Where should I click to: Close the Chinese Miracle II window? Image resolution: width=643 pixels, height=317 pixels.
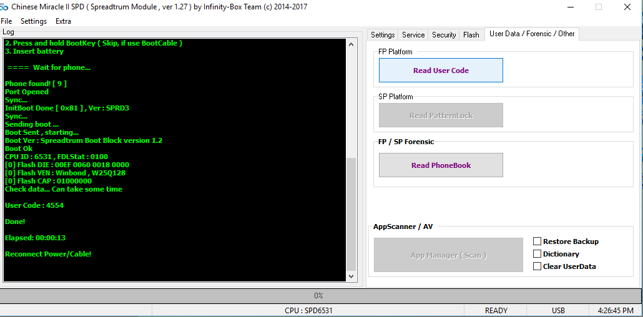pos(627,7)
